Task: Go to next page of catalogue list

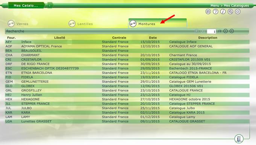Action: point(226,31)
